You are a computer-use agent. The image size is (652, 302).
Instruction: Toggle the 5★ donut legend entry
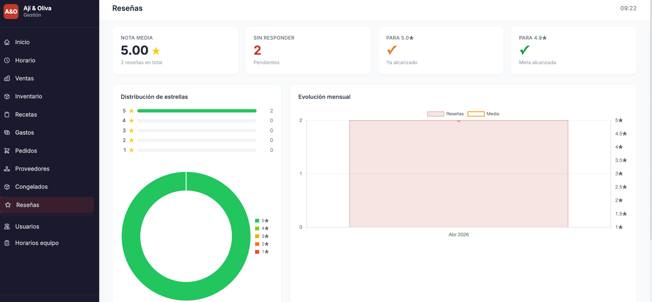click(x=262, y=221)
